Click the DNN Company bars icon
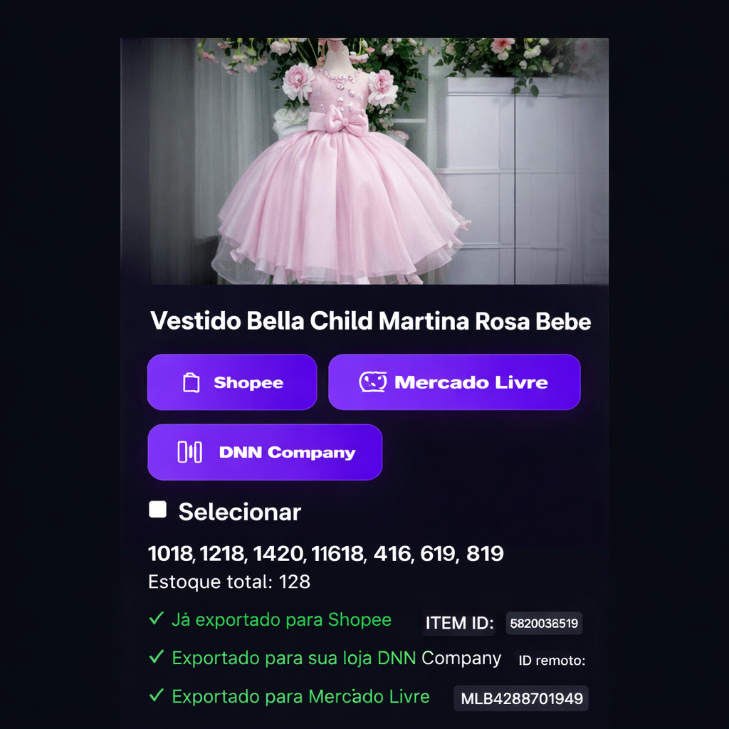The image size is (729, 729). [189, 452]
